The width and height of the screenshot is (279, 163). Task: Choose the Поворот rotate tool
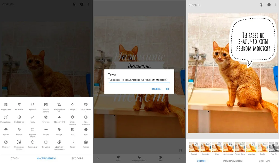(x=73, y=105)
